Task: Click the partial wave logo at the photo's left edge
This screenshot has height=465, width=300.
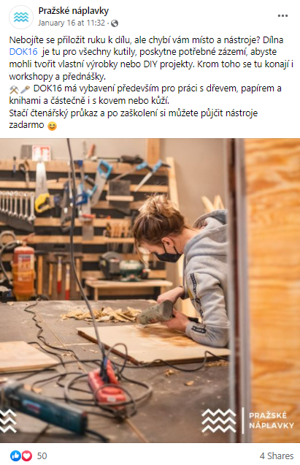Action: click(x=8, y=420)
